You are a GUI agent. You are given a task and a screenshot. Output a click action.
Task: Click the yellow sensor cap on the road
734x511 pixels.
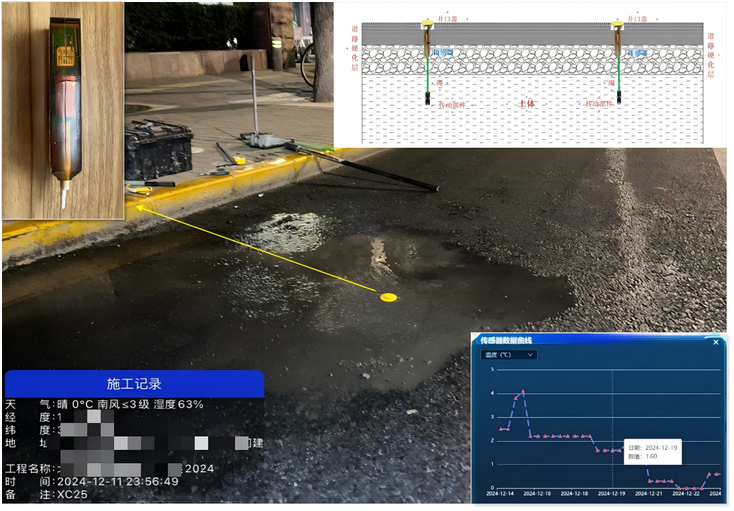click(388, 297)
